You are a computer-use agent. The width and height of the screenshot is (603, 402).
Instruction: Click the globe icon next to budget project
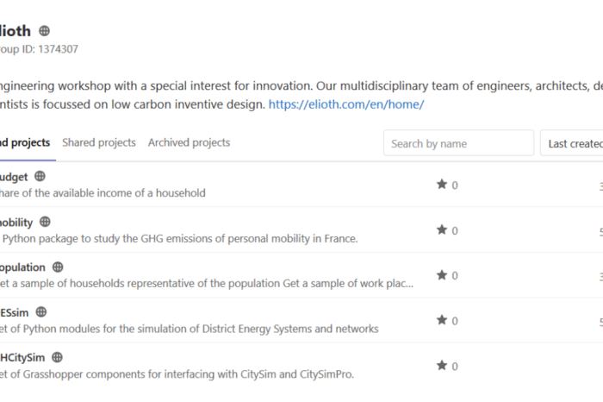pyautogui.click(x=40, y=176)
